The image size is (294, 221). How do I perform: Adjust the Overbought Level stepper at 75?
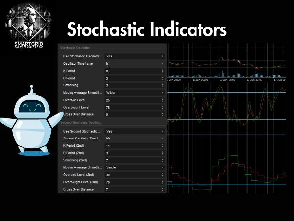[x=163, y=107]
